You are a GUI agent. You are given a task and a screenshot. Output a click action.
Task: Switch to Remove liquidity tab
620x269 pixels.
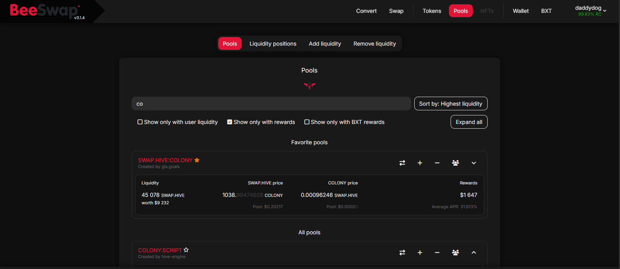(375, 44)
